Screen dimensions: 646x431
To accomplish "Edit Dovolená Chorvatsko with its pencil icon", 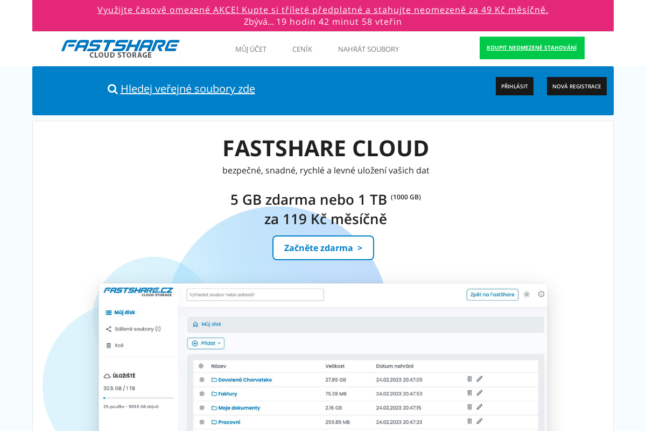I will 479,379.
